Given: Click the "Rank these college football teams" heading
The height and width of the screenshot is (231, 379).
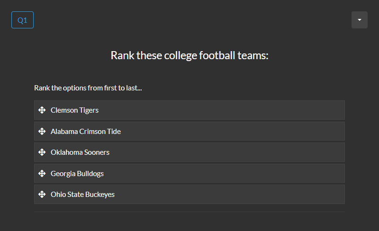Looking at the screenshot, I should (x=189, y=55).
